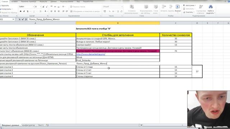Select column C header
This screenshot has width=230, height=129.
click(176, 23)
